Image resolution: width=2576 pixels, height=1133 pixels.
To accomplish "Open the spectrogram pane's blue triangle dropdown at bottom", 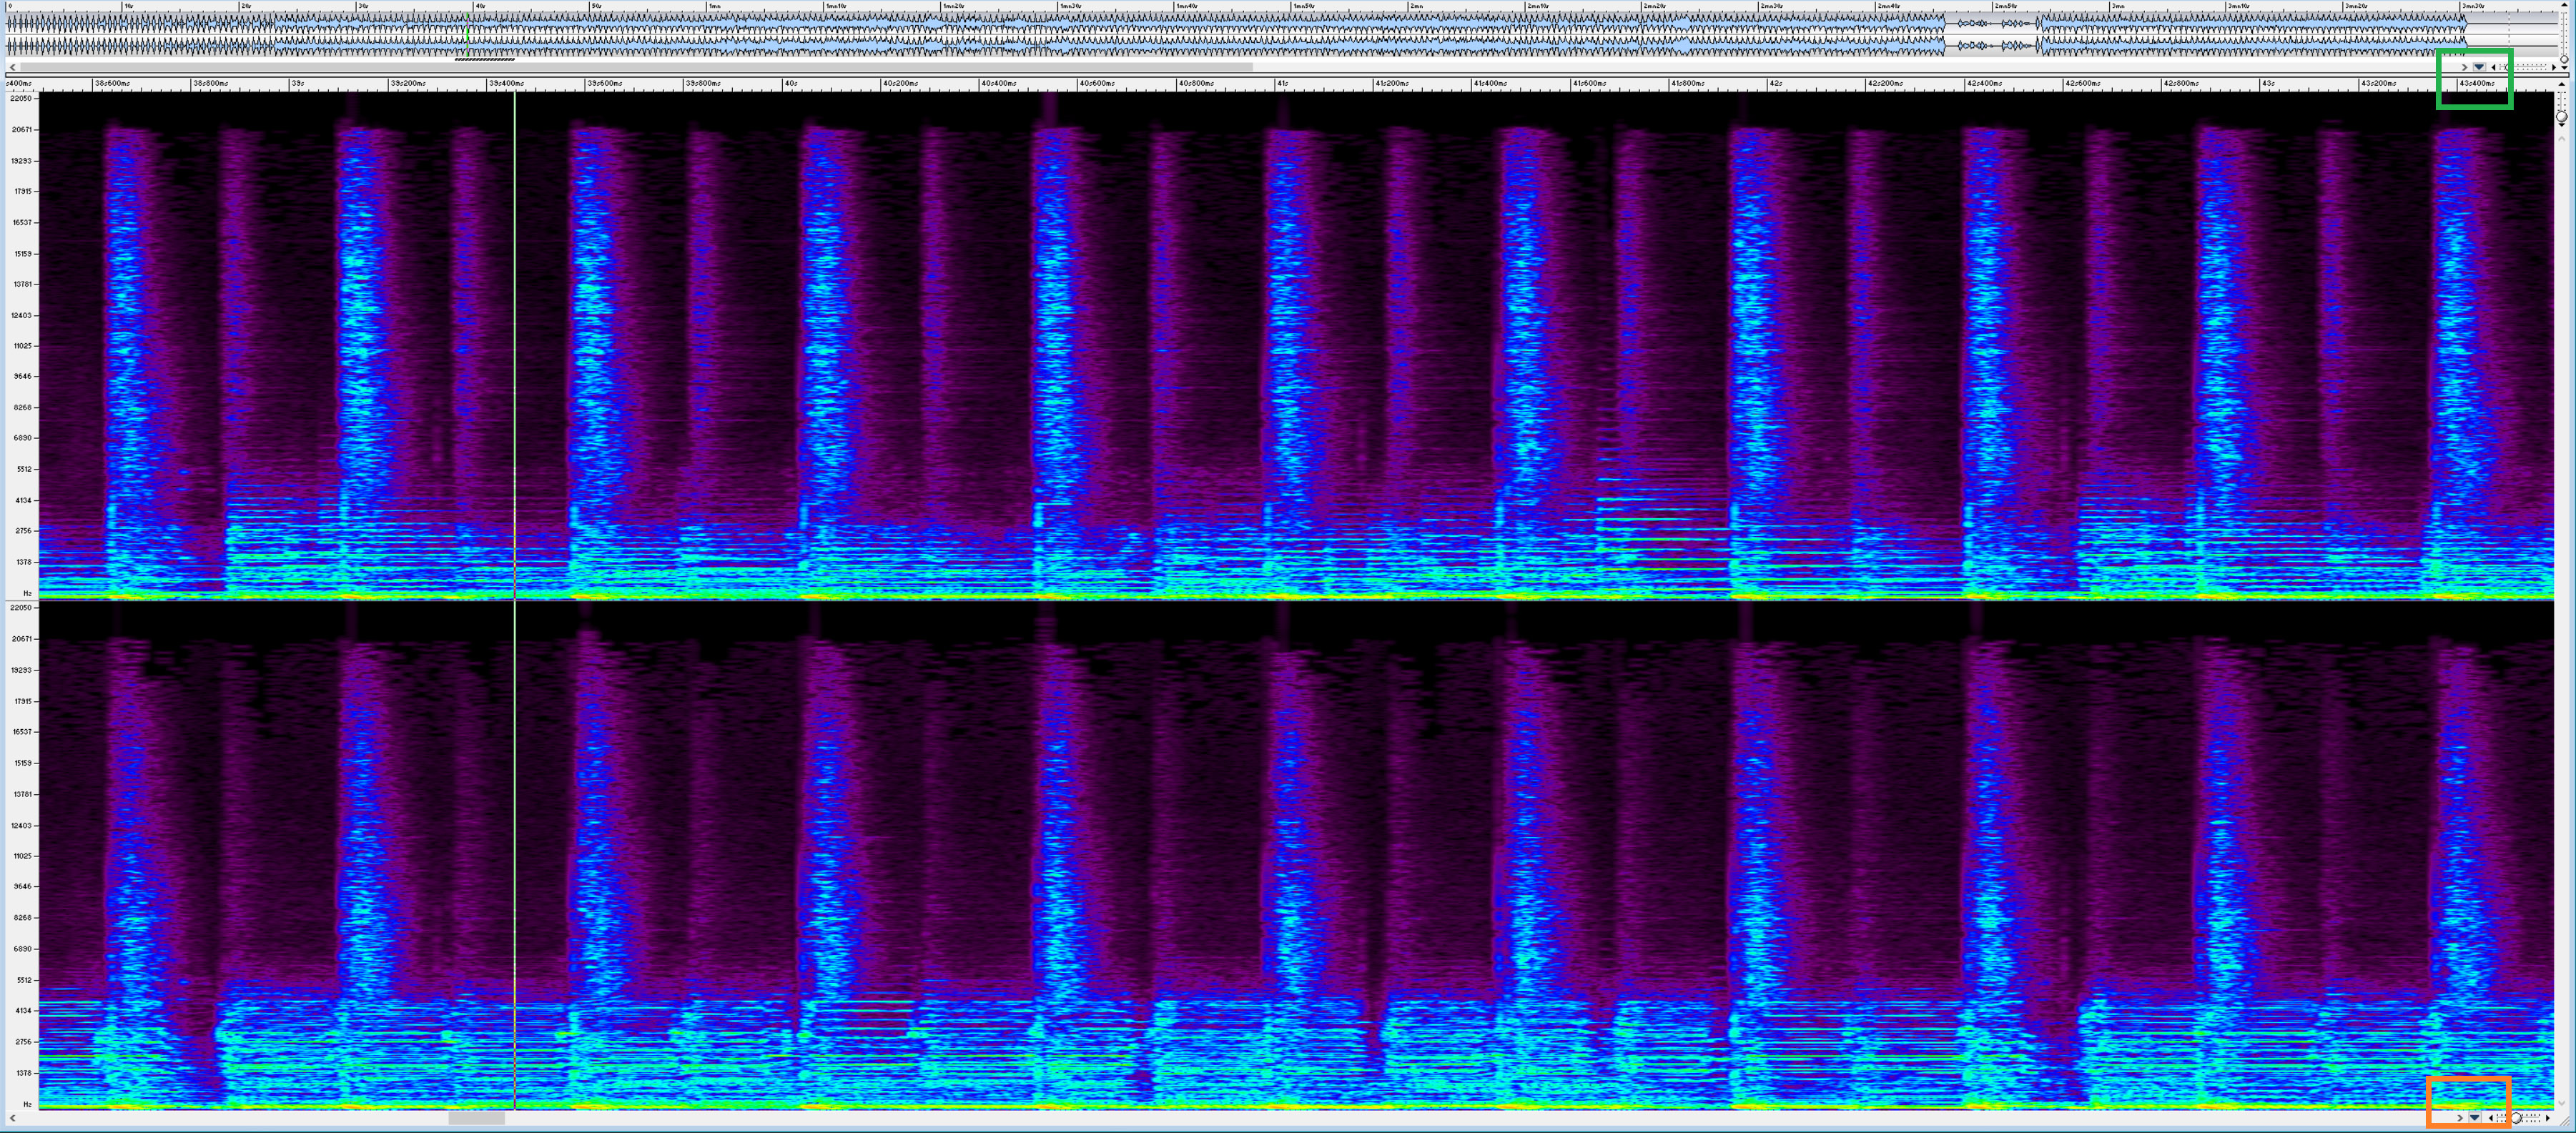I will (x=2475, y=1118).
